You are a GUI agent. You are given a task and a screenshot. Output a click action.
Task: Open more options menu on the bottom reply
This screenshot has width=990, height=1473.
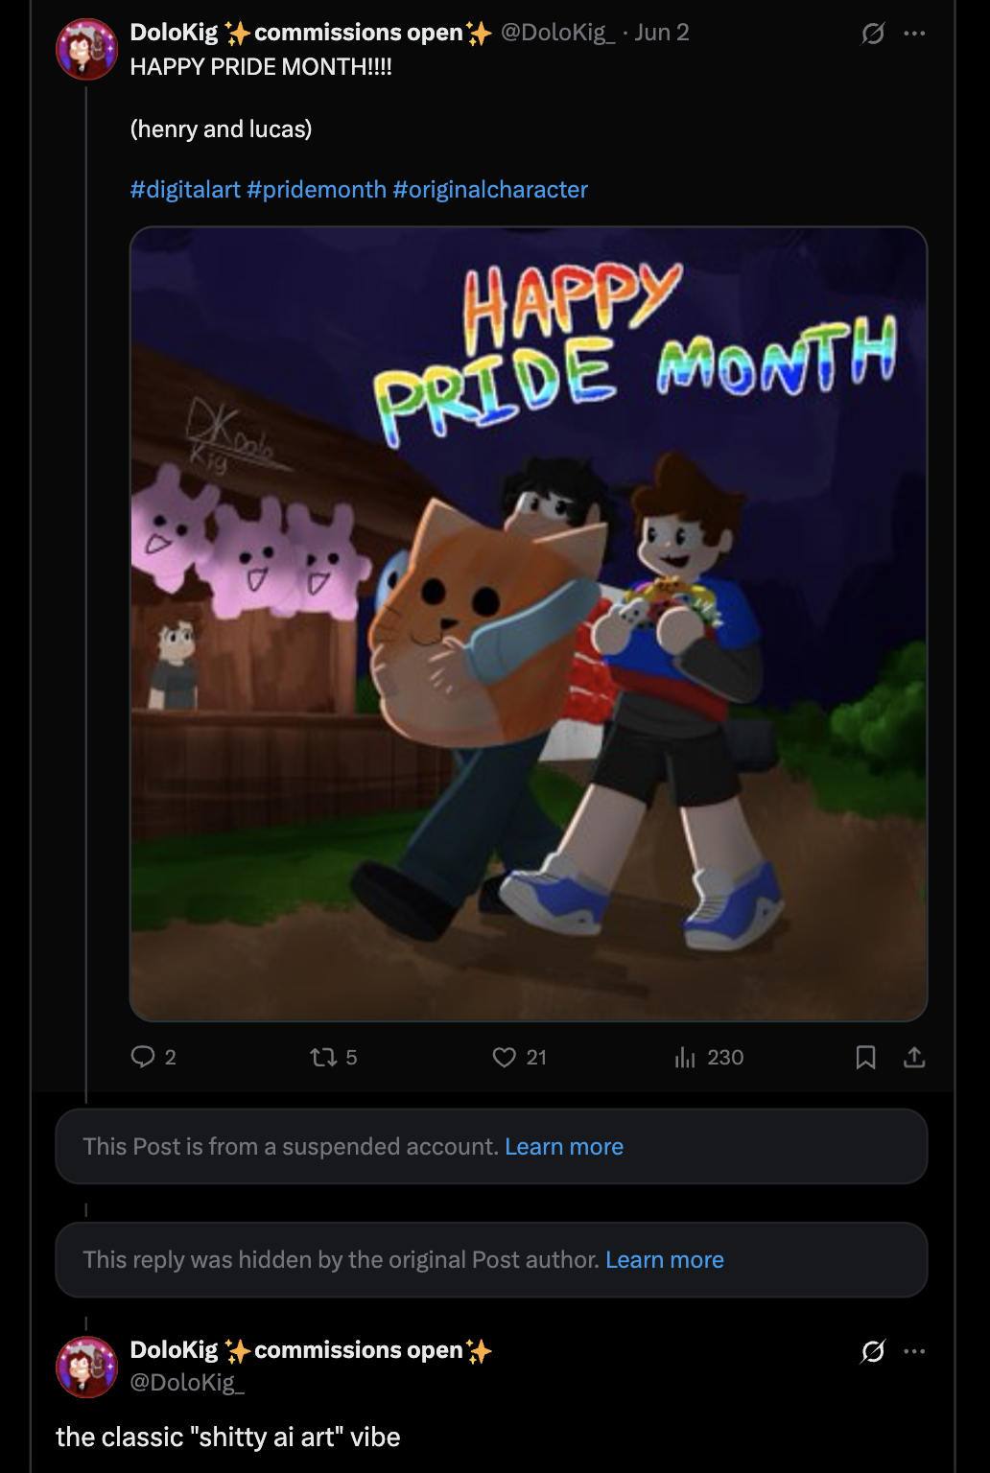pyautogui.click(x=915, y=1351)
